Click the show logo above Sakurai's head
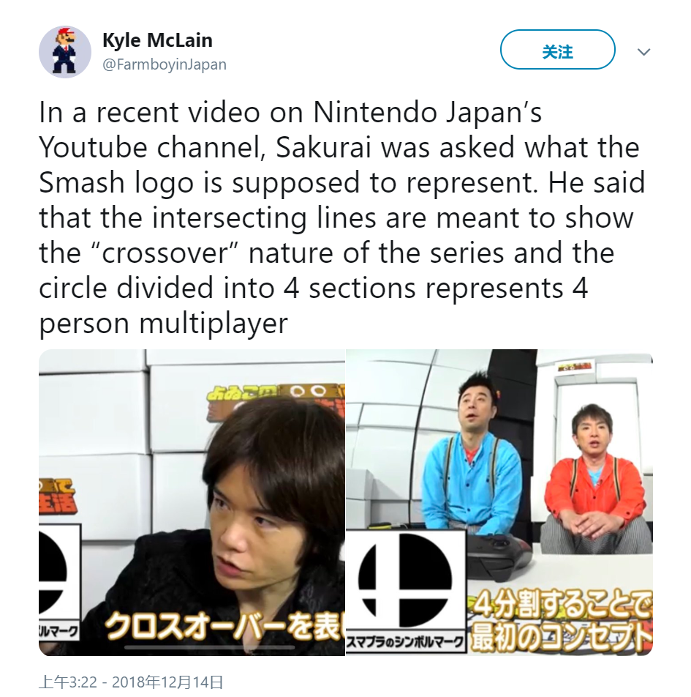Viewport: 691px width, 697px height. click(x=276, y=401)
